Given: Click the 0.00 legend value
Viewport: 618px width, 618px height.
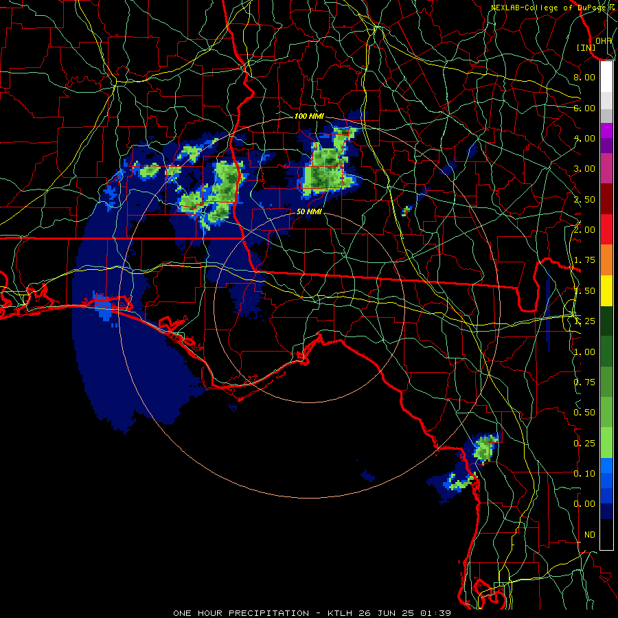Looking at the screenshot, I should [584, 504].
